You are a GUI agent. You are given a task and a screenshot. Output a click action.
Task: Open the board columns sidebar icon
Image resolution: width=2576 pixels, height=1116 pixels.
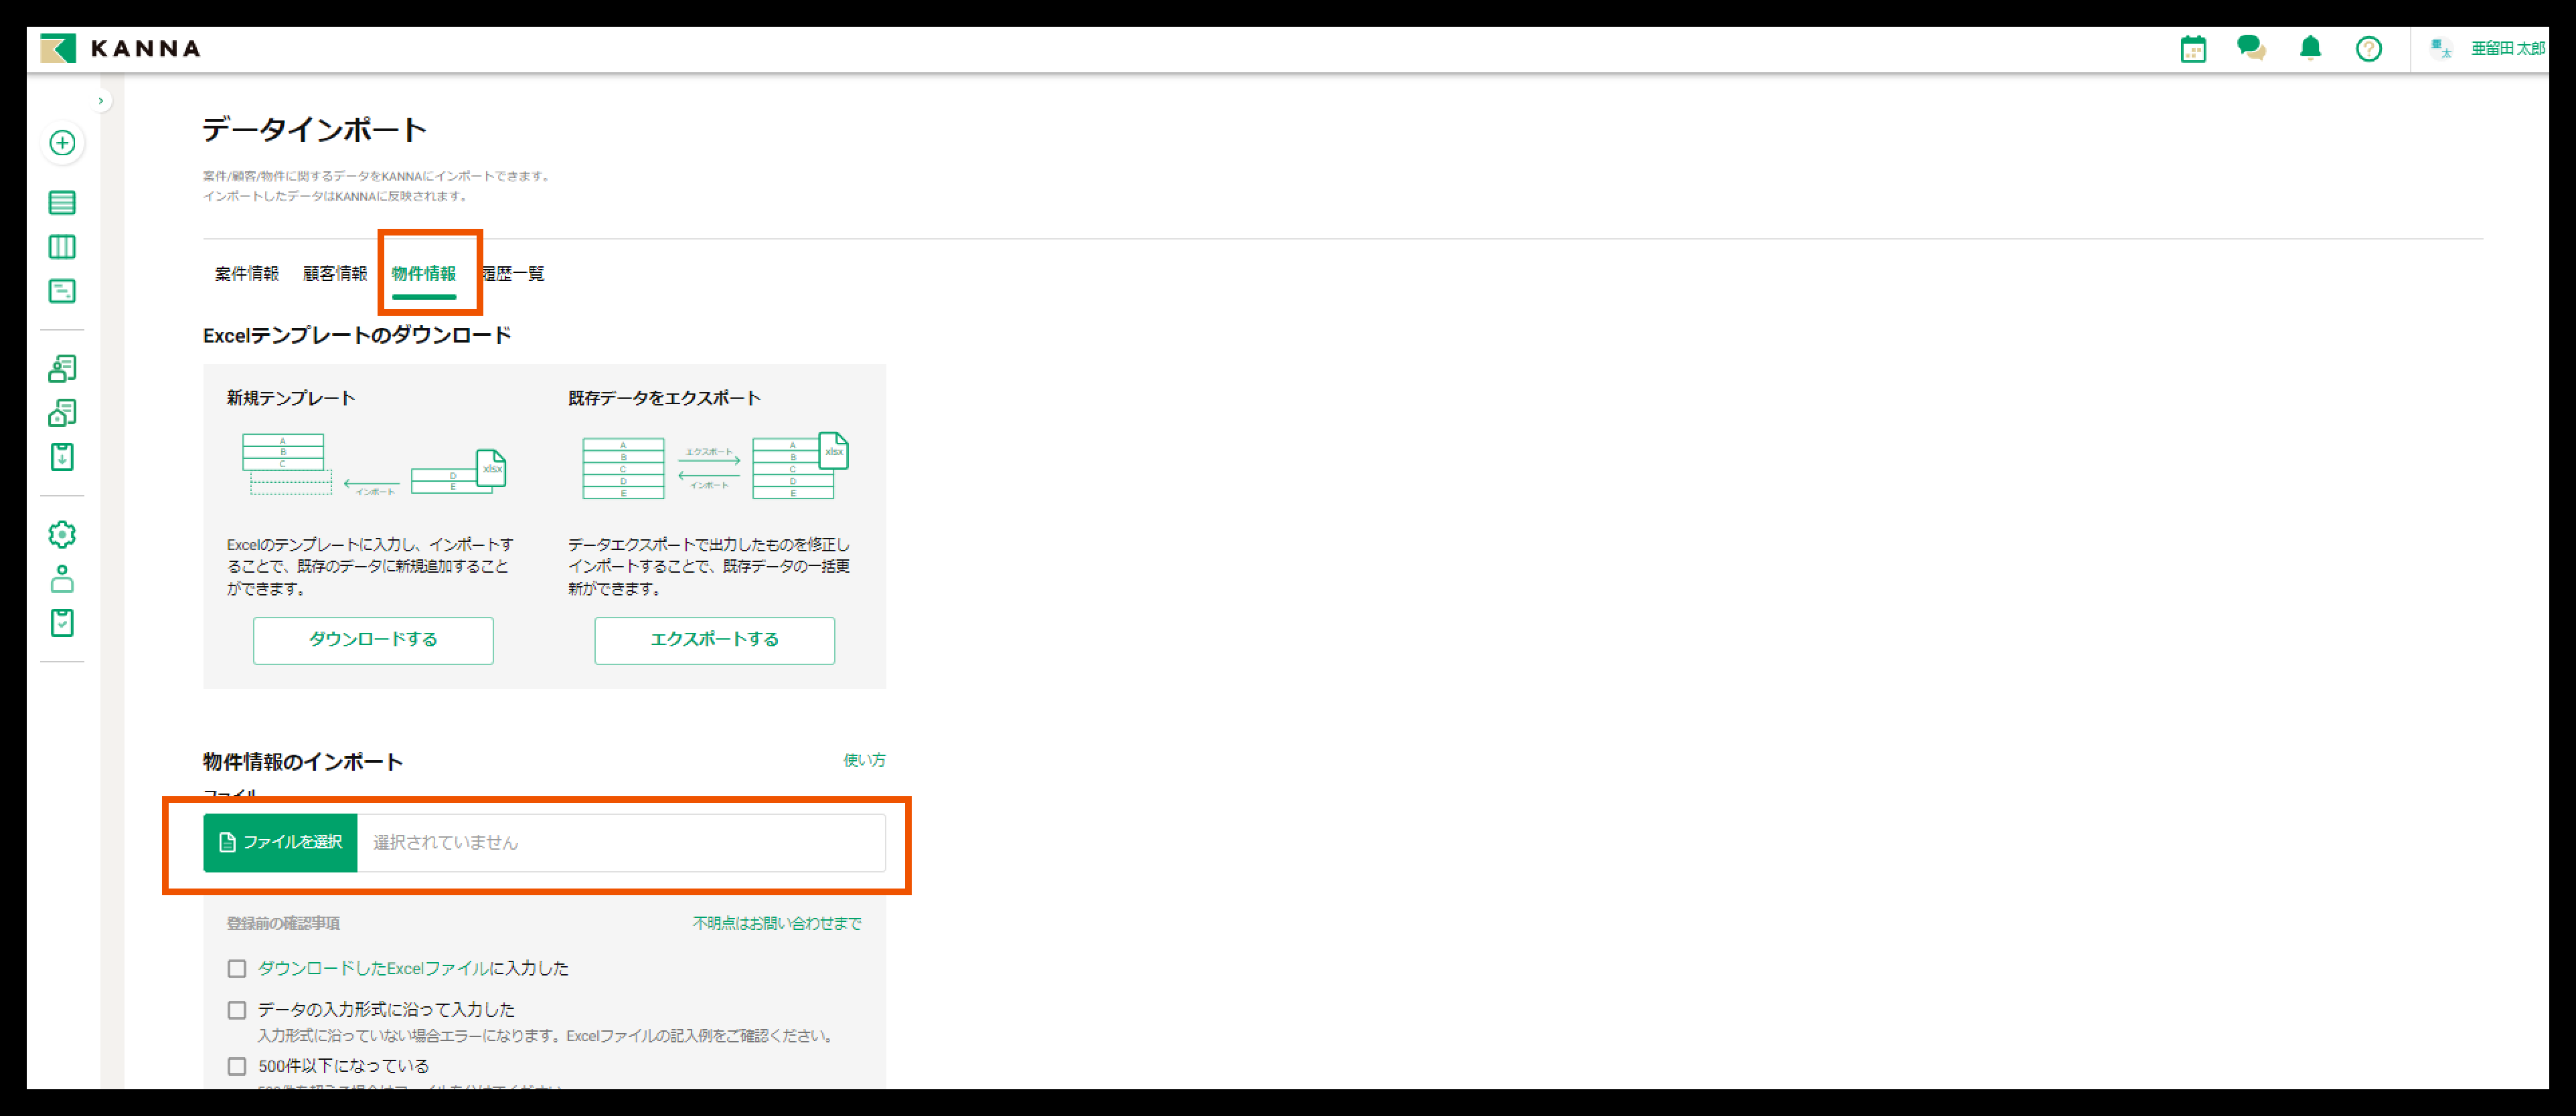[x=62, y=247]
